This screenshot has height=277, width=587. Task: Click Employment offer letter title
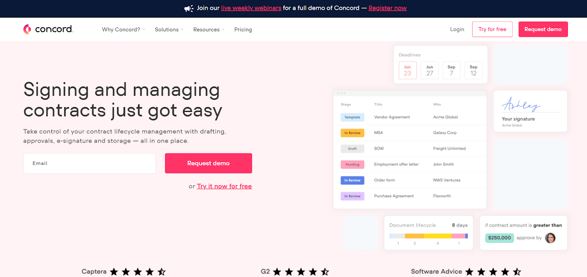pyautogui.click(x=396, y=164)
